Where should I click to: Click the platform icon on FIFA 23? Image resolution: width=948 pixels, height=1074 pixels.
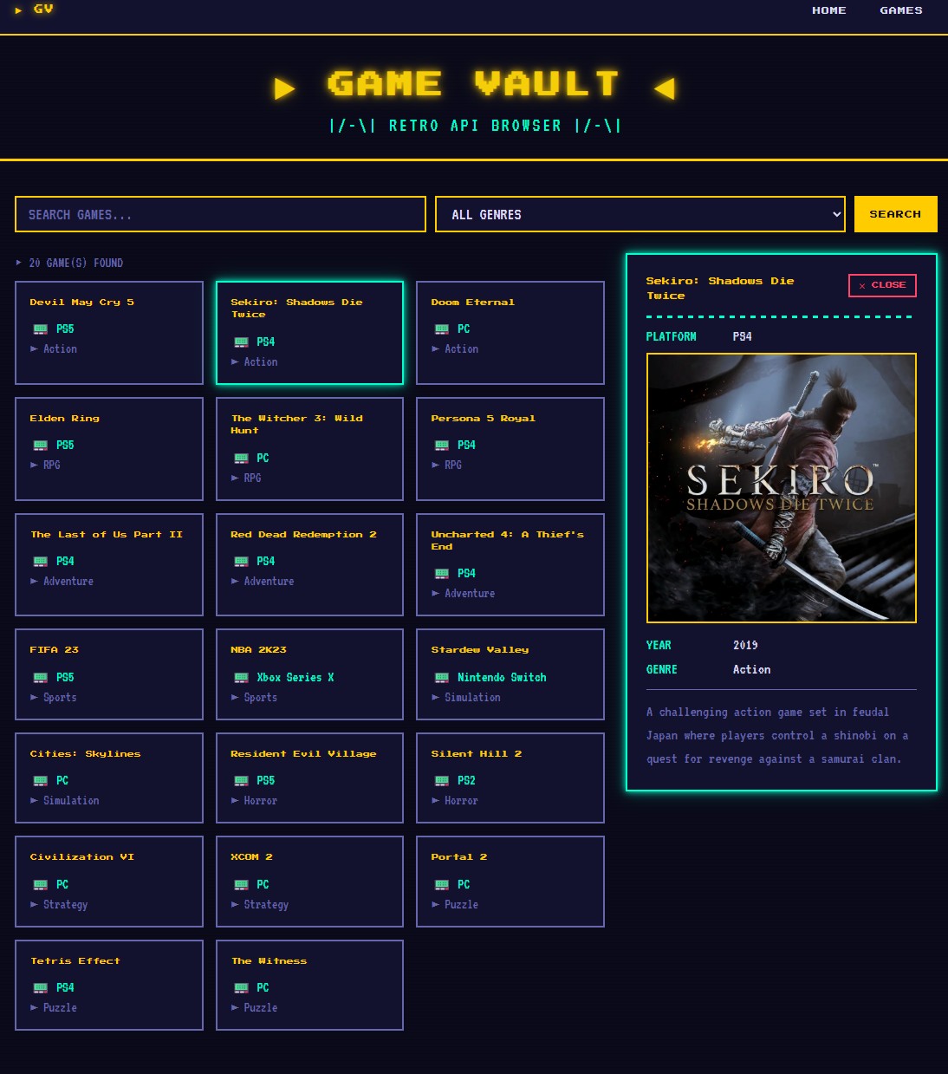[x=40, y=678]
